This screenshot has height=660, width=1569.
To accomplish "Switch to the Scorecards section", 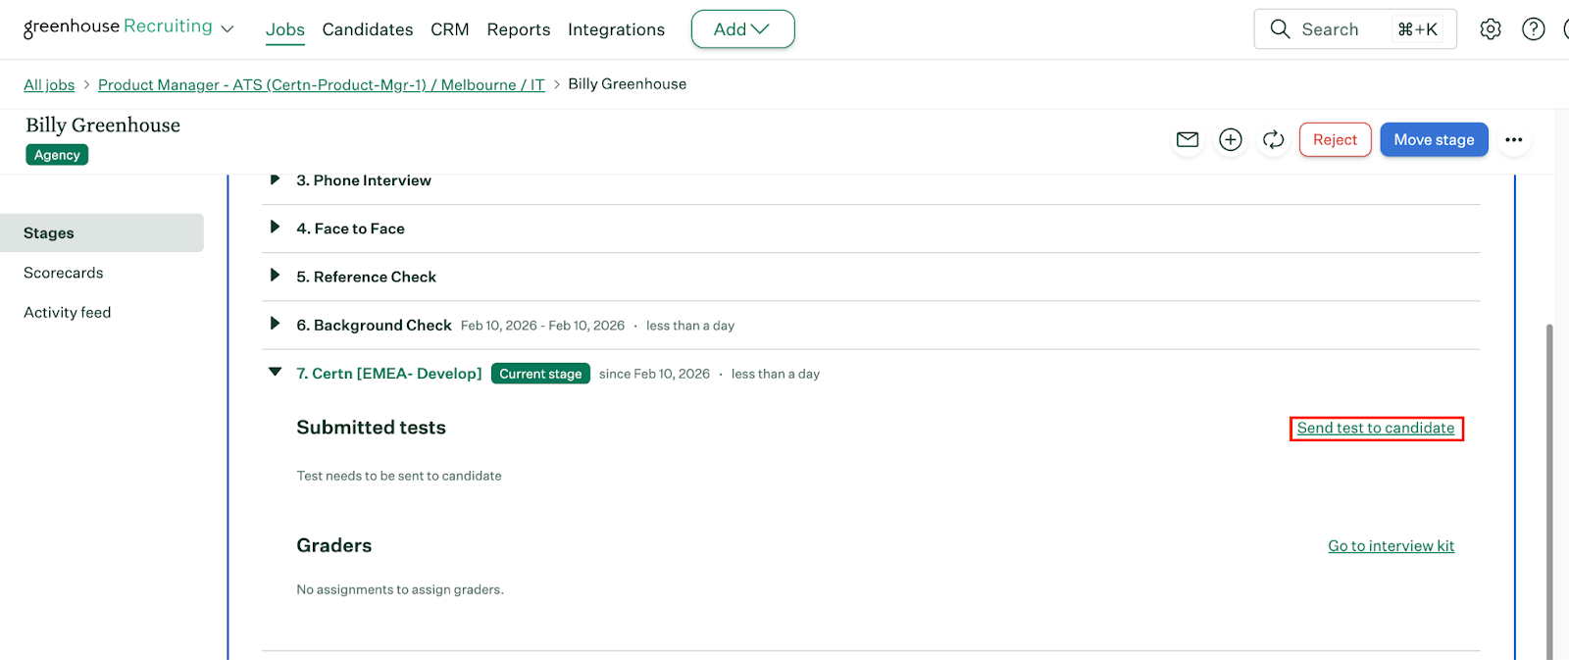I will (x=64, y=273).
